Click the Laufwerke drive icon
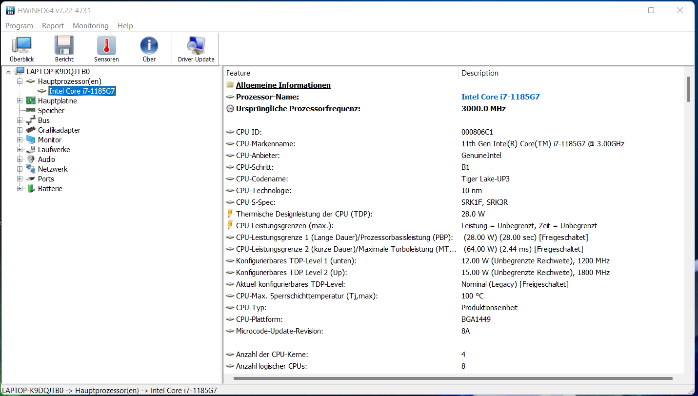698x396 pixels. (31, 150)
